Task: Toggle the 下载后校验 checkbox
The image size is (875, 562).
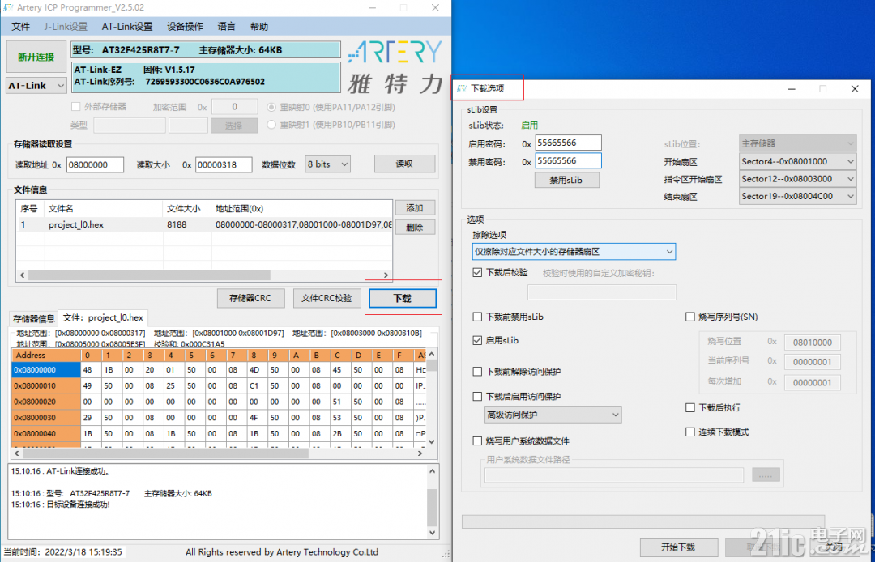Action: (477, 273)
